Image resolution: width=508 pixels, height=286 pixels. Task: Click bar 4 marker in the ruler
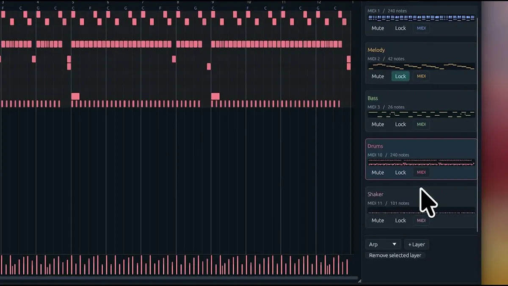click(38, 2)
